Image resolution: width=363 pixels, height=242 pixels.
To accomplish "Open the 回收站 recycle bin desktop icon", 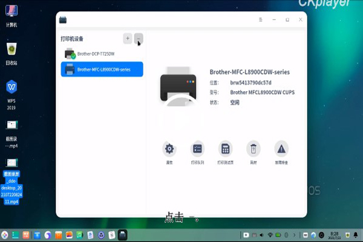I will pyautogui.click(x=11, y=54).
